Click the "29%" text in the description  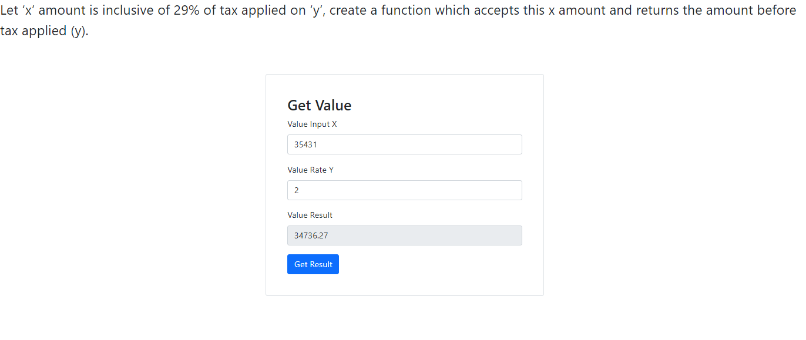point(187,11)
